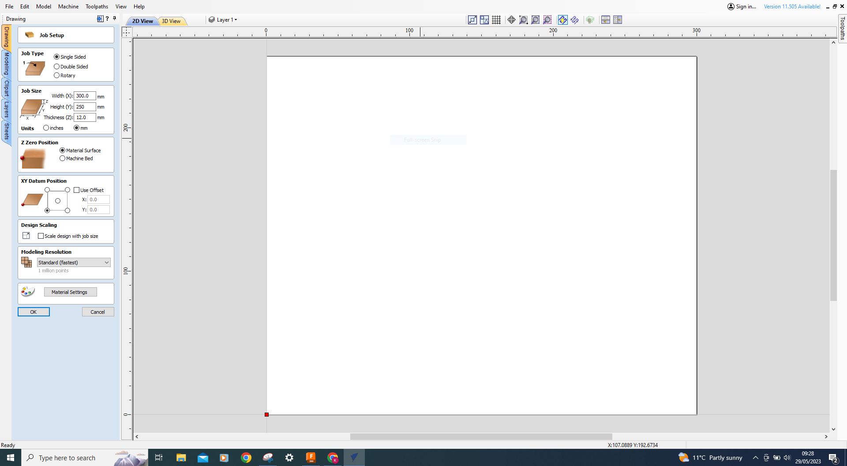Open the Clipart side tab
The height and width of the screenshot is (466, 847).
tap(6, 88)
